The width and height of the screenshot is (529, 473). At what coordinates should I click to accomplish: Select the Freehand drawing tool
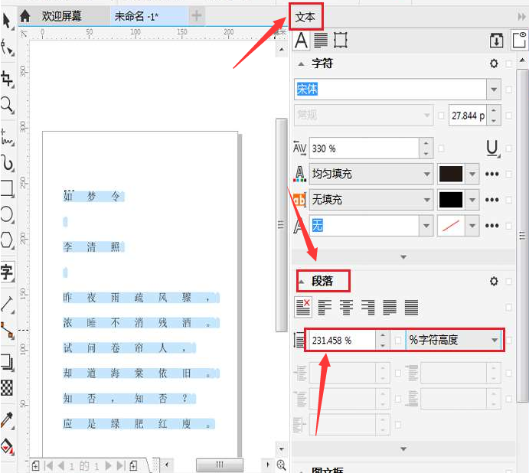7,136
